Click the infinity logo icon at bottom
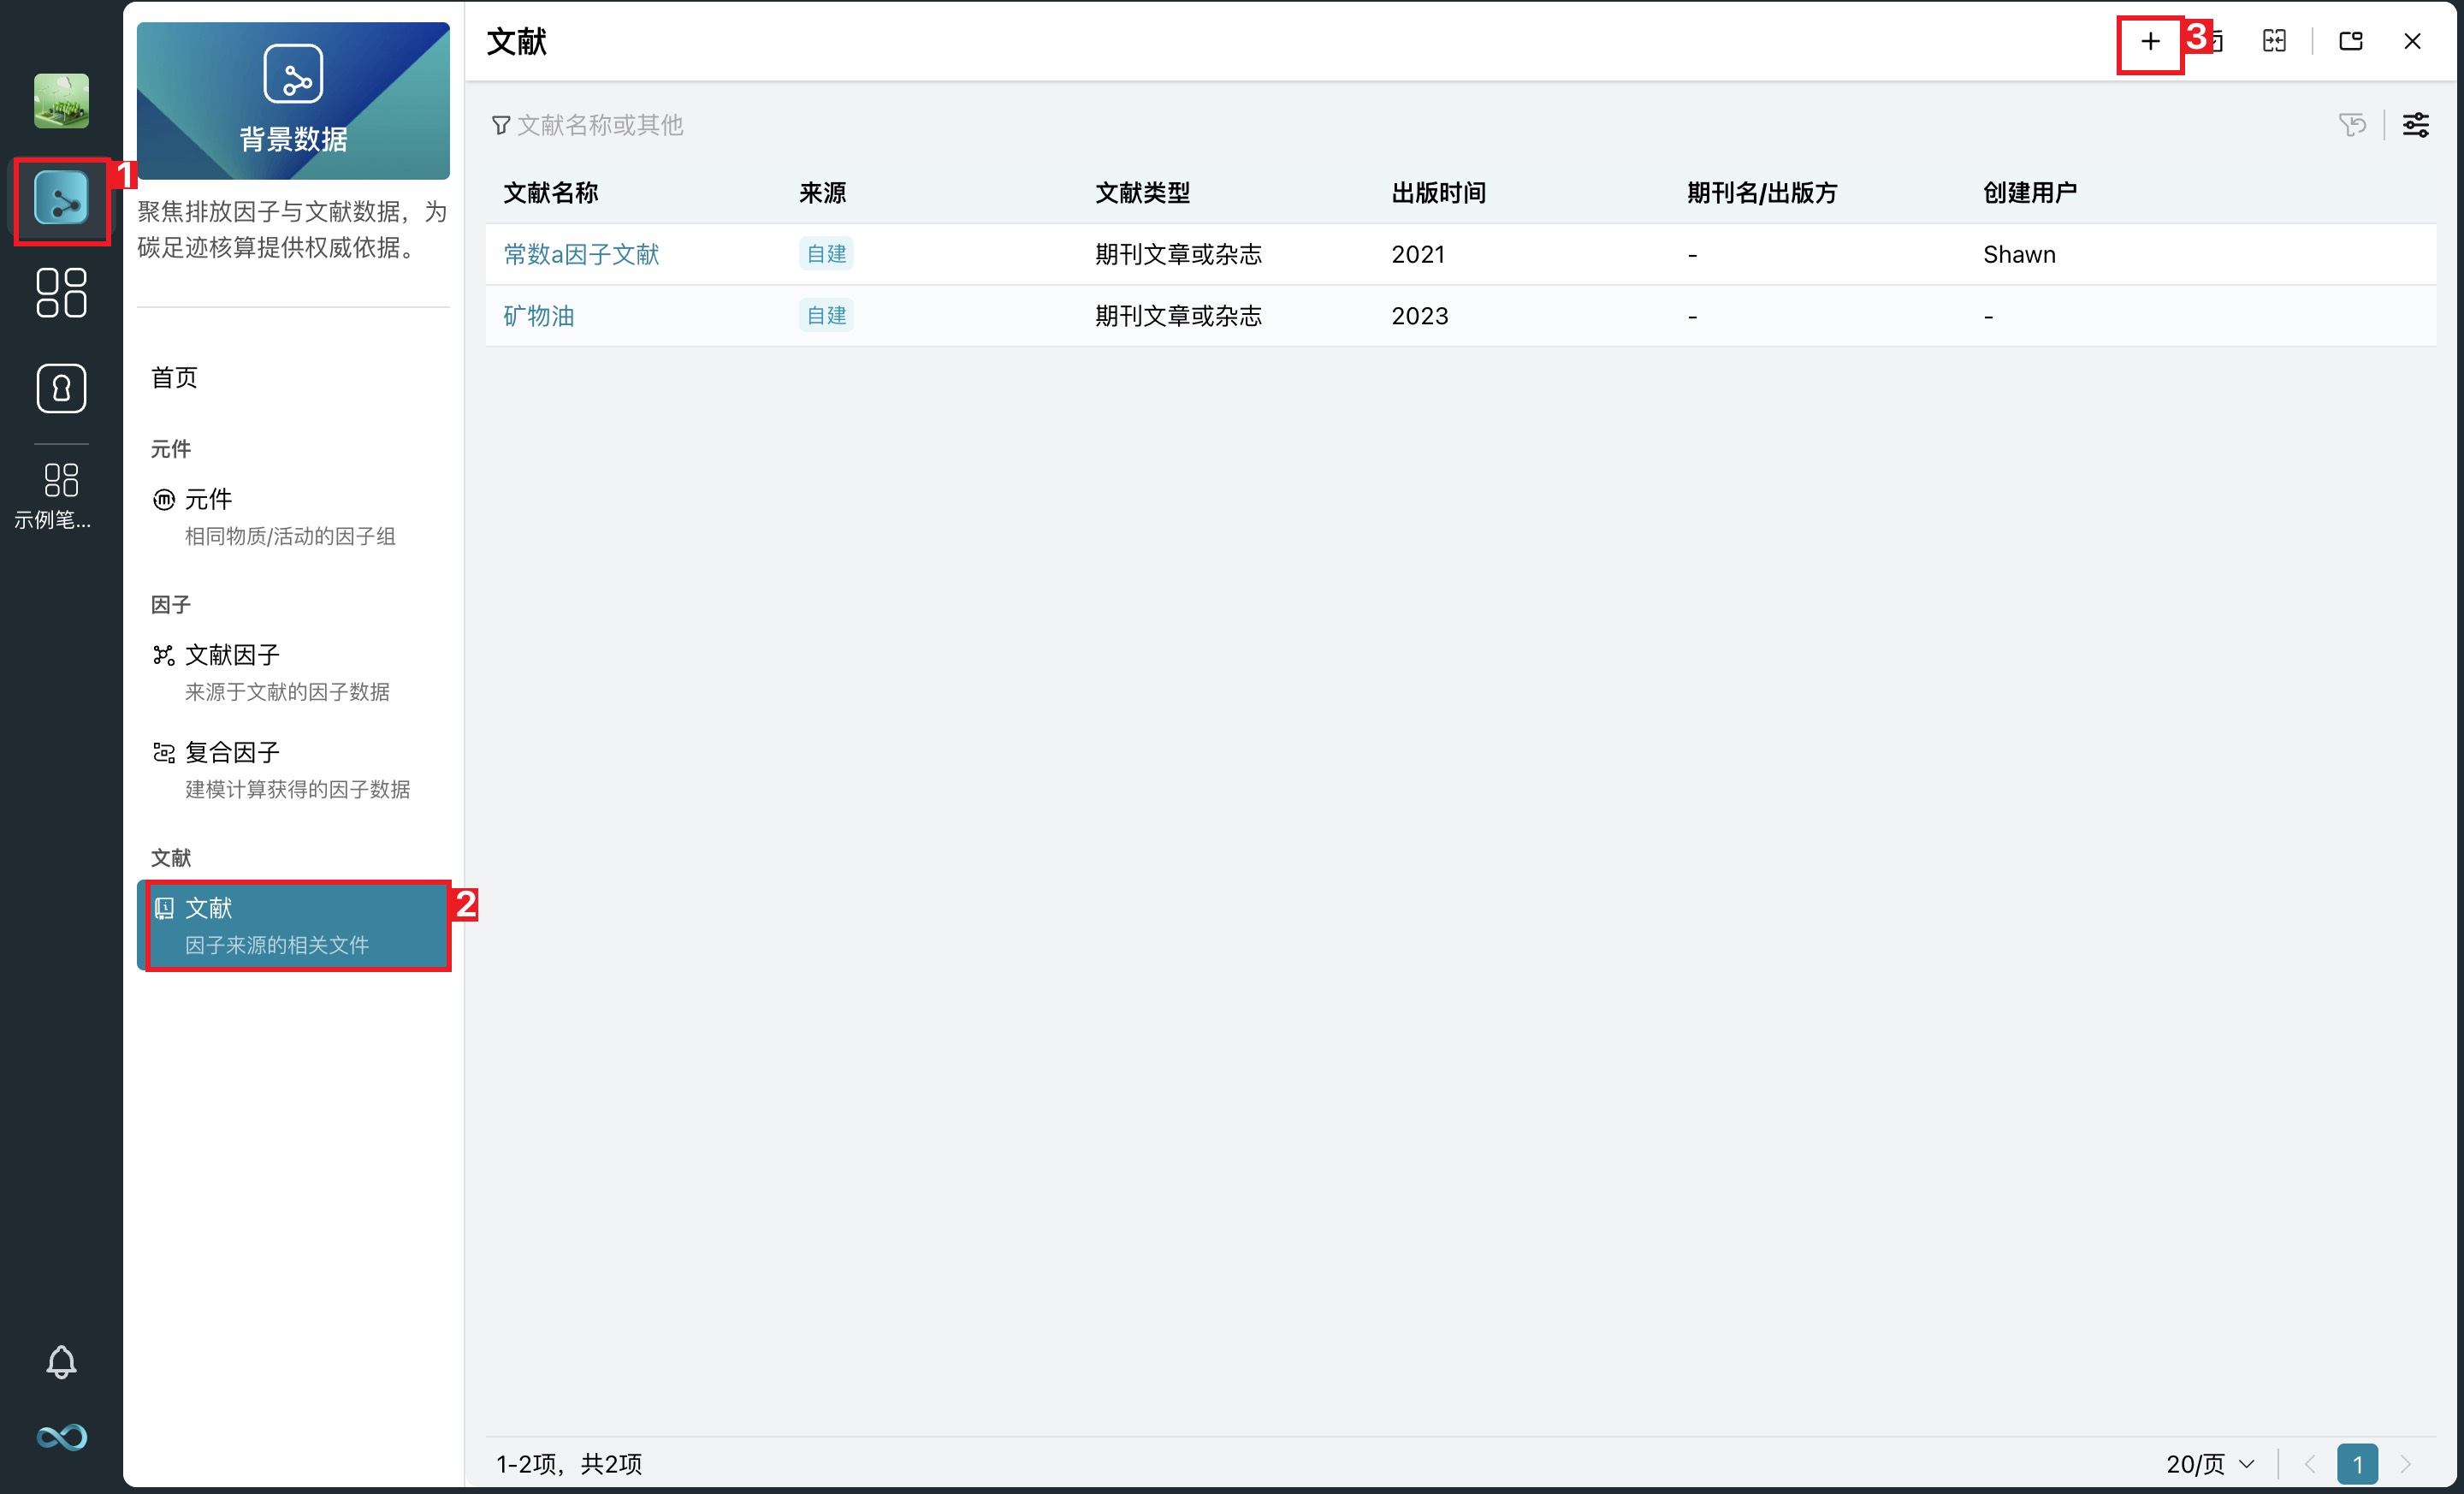2464x1494 pixels. tap(61, 1437)
